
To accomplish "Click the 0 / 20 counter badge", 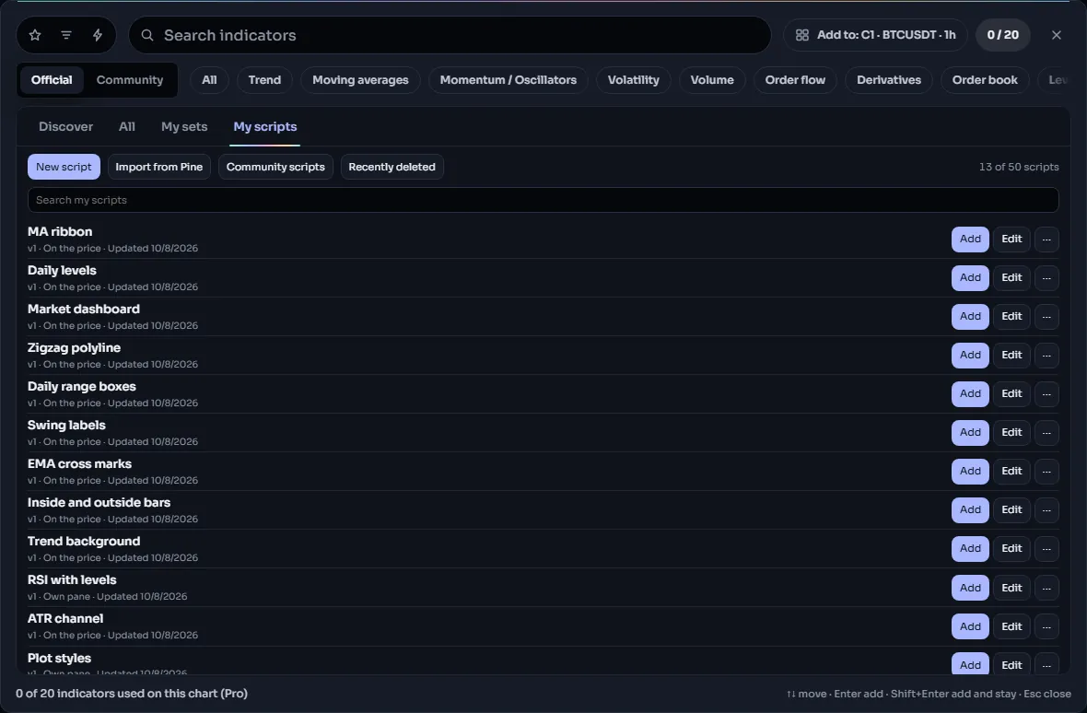I will click(1003, 35).
